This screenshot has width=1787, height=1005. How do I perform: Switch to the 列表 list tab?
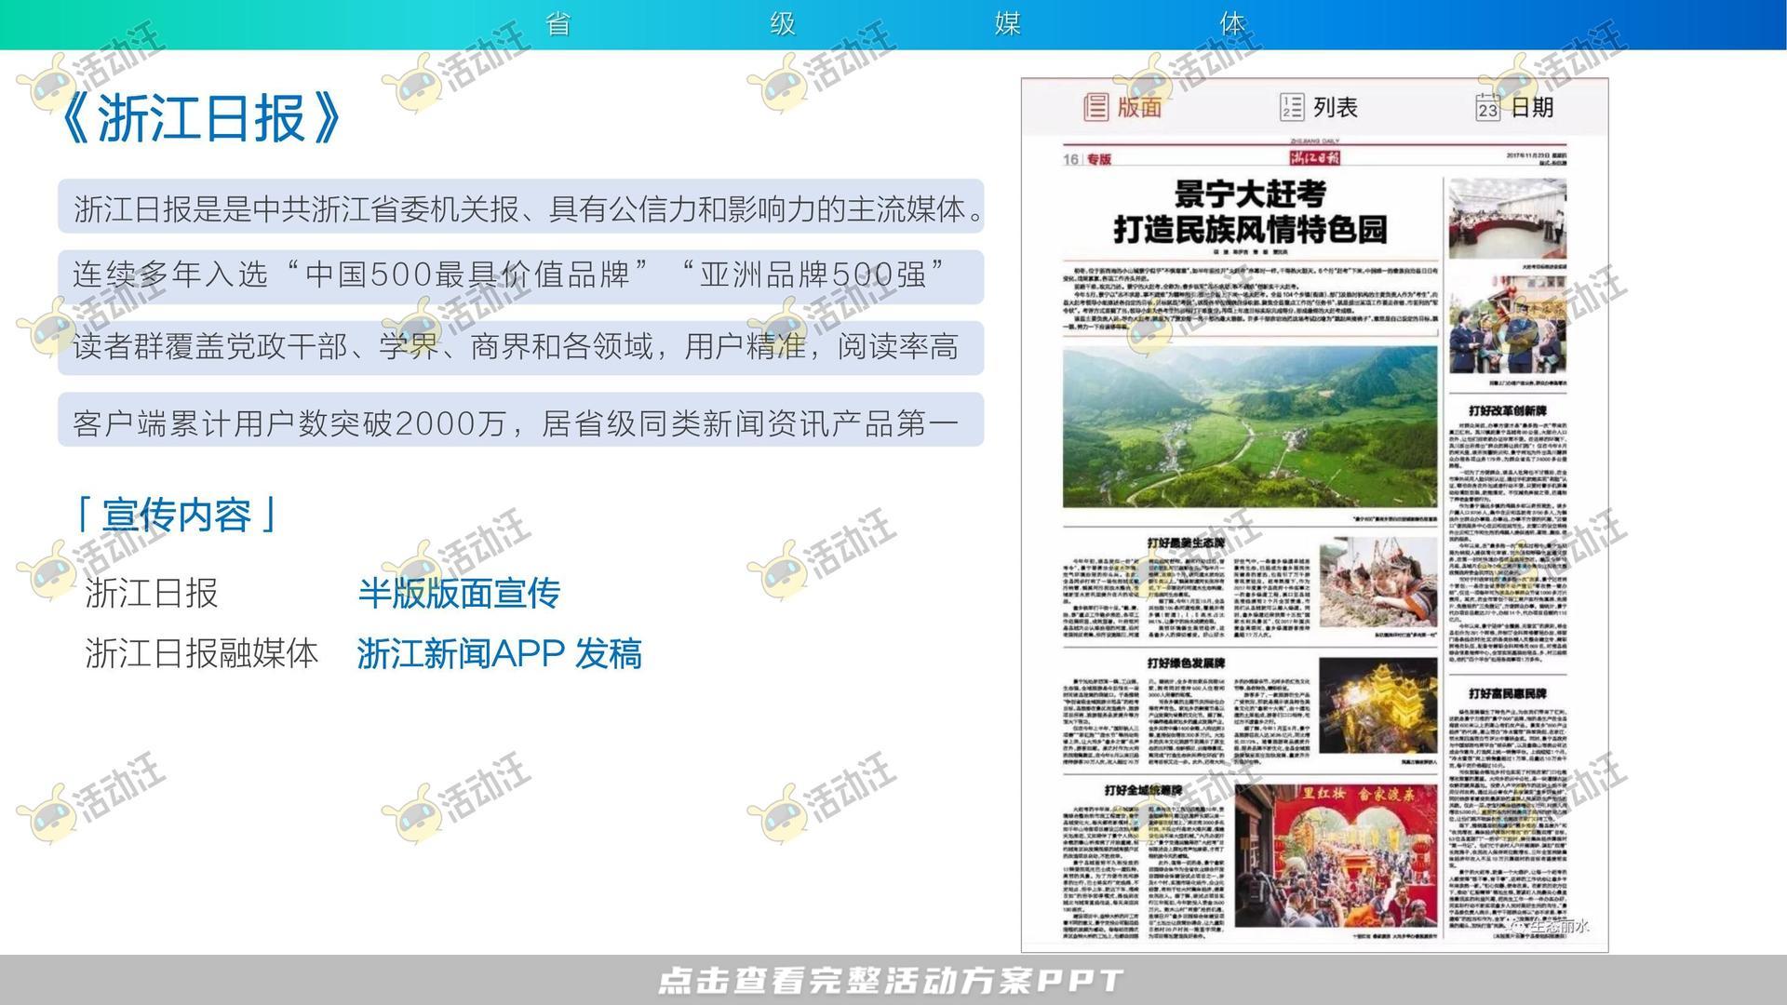pos(1319,107)
